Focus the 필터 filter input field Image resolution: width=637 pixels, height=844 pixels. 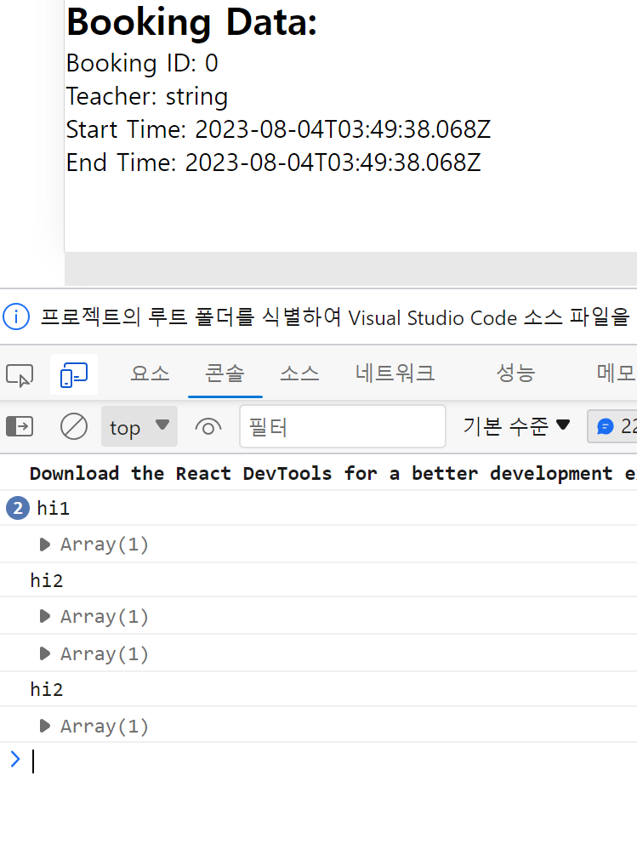pos(343,427)
